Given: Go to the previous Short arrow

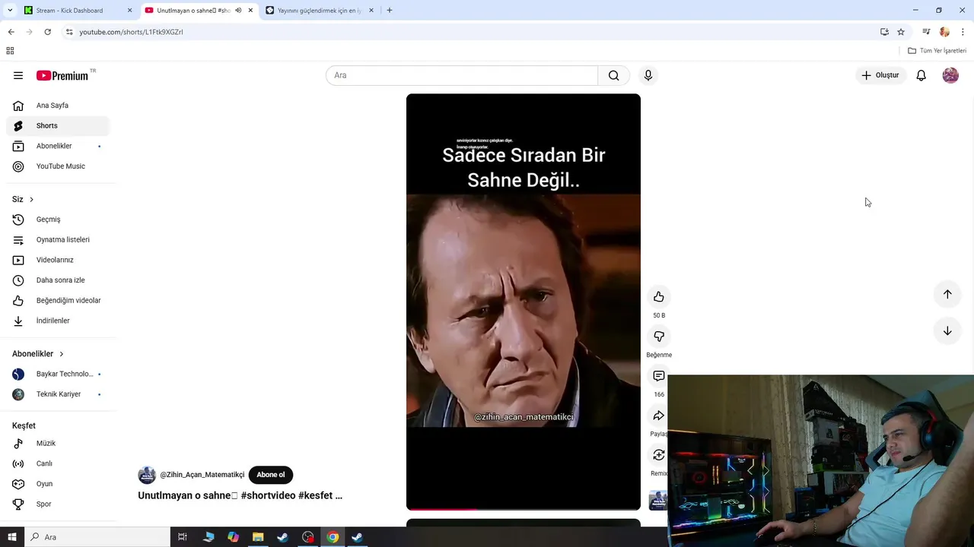Looking at the screenshot, I should pos(947,294).
